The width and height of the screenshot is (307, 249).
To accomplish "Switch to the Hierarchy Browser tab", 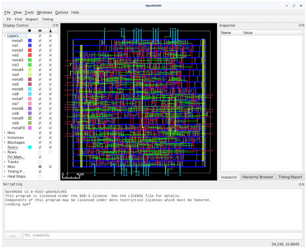I will 257,177.
